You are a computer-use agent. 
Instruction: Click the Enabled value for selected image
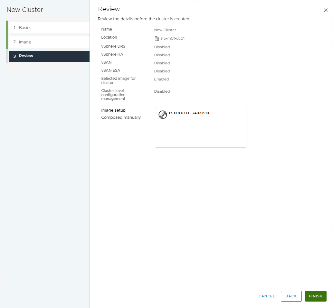[x=161, y=79]
